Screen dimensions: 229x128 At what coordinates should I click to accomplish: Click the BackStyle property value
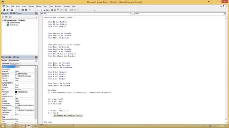point(25,76)
